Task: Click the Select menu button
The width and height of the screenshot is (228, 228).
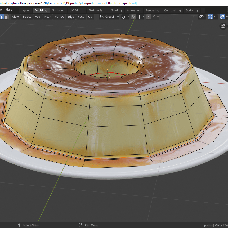Action: tap(27, 17)
